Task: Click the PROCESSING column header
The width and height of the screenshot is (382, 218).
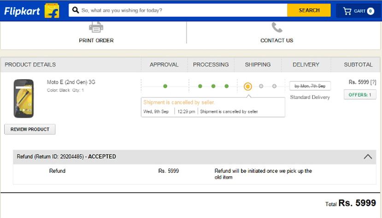Action: pyautogui.click(x=211, y=65)
